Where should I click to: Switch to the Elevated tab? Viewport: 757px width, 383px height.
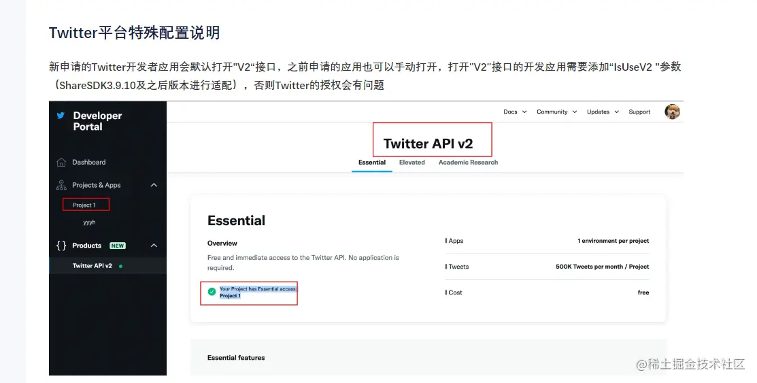point(411,163)
